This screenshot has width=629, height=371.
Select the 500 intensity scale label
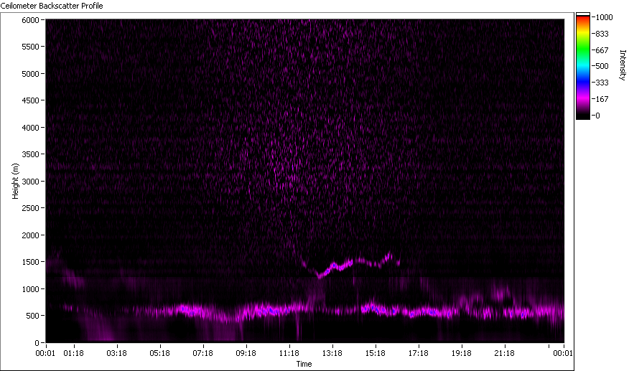click(602, 66)
